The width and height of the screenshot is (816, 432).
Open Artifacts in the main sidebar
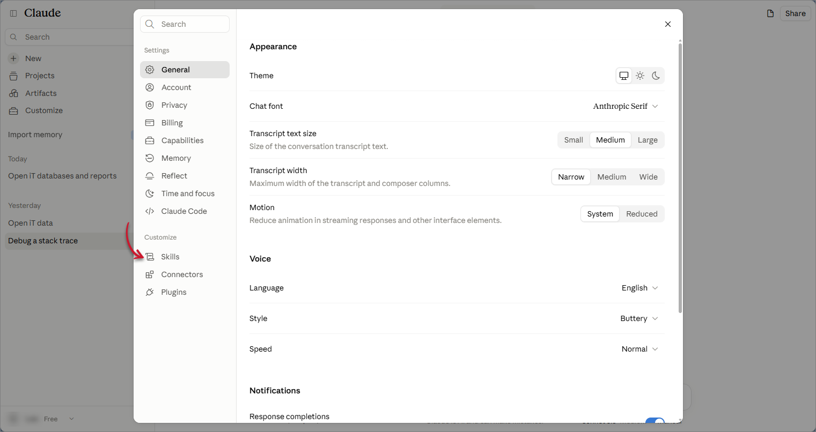41,93
